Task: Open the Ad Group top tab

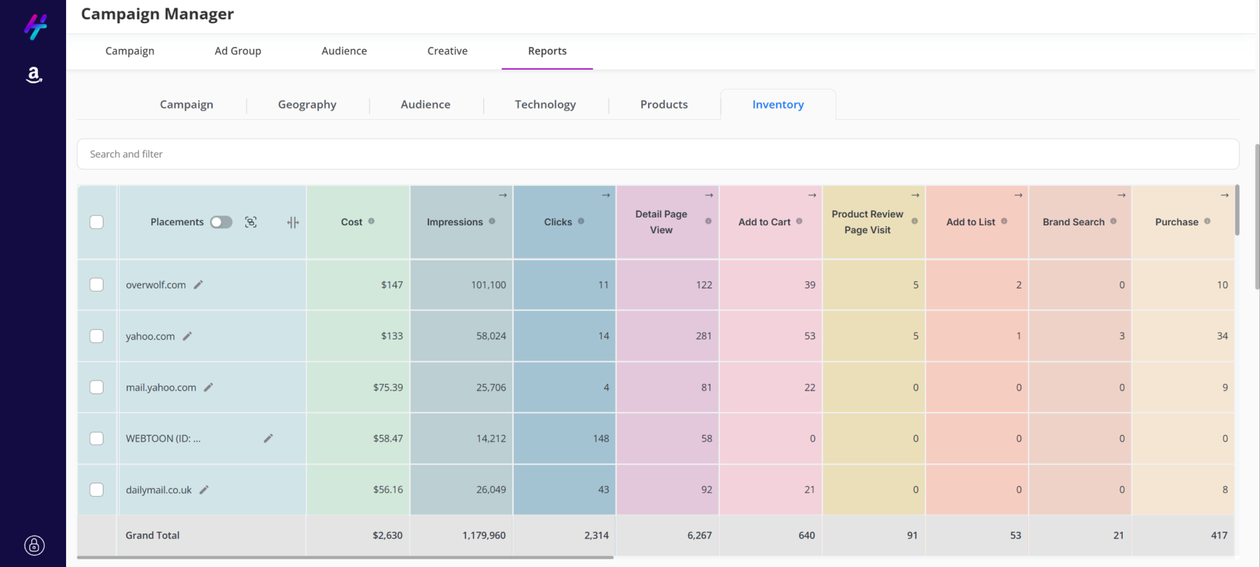Action: (x=238, y=51)
